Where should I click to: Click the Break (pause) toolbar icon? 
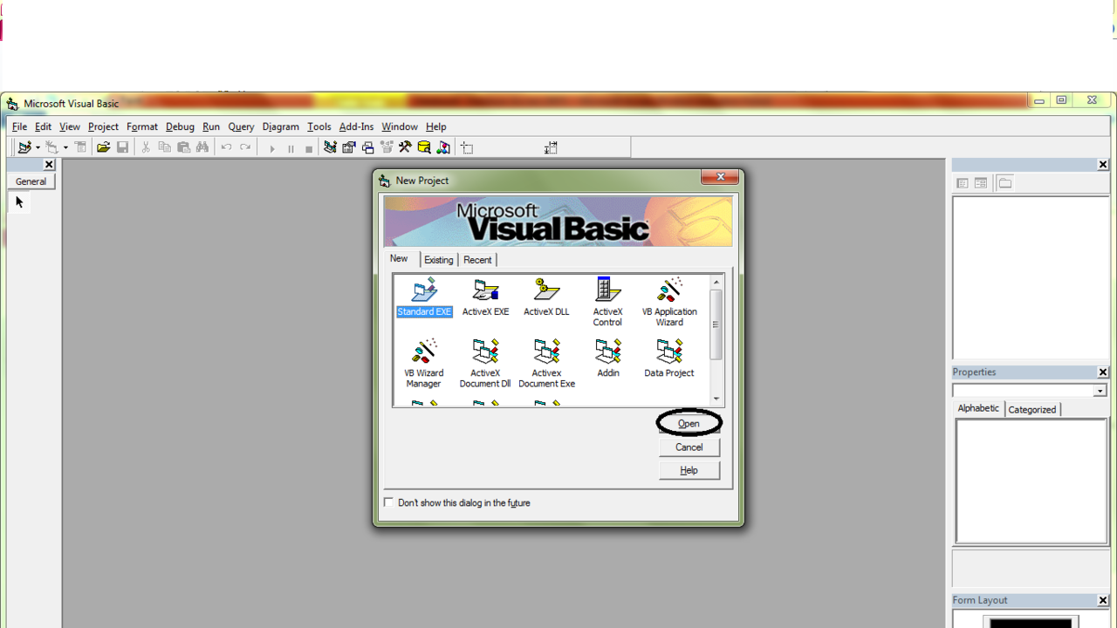click(x=291, y=148)
